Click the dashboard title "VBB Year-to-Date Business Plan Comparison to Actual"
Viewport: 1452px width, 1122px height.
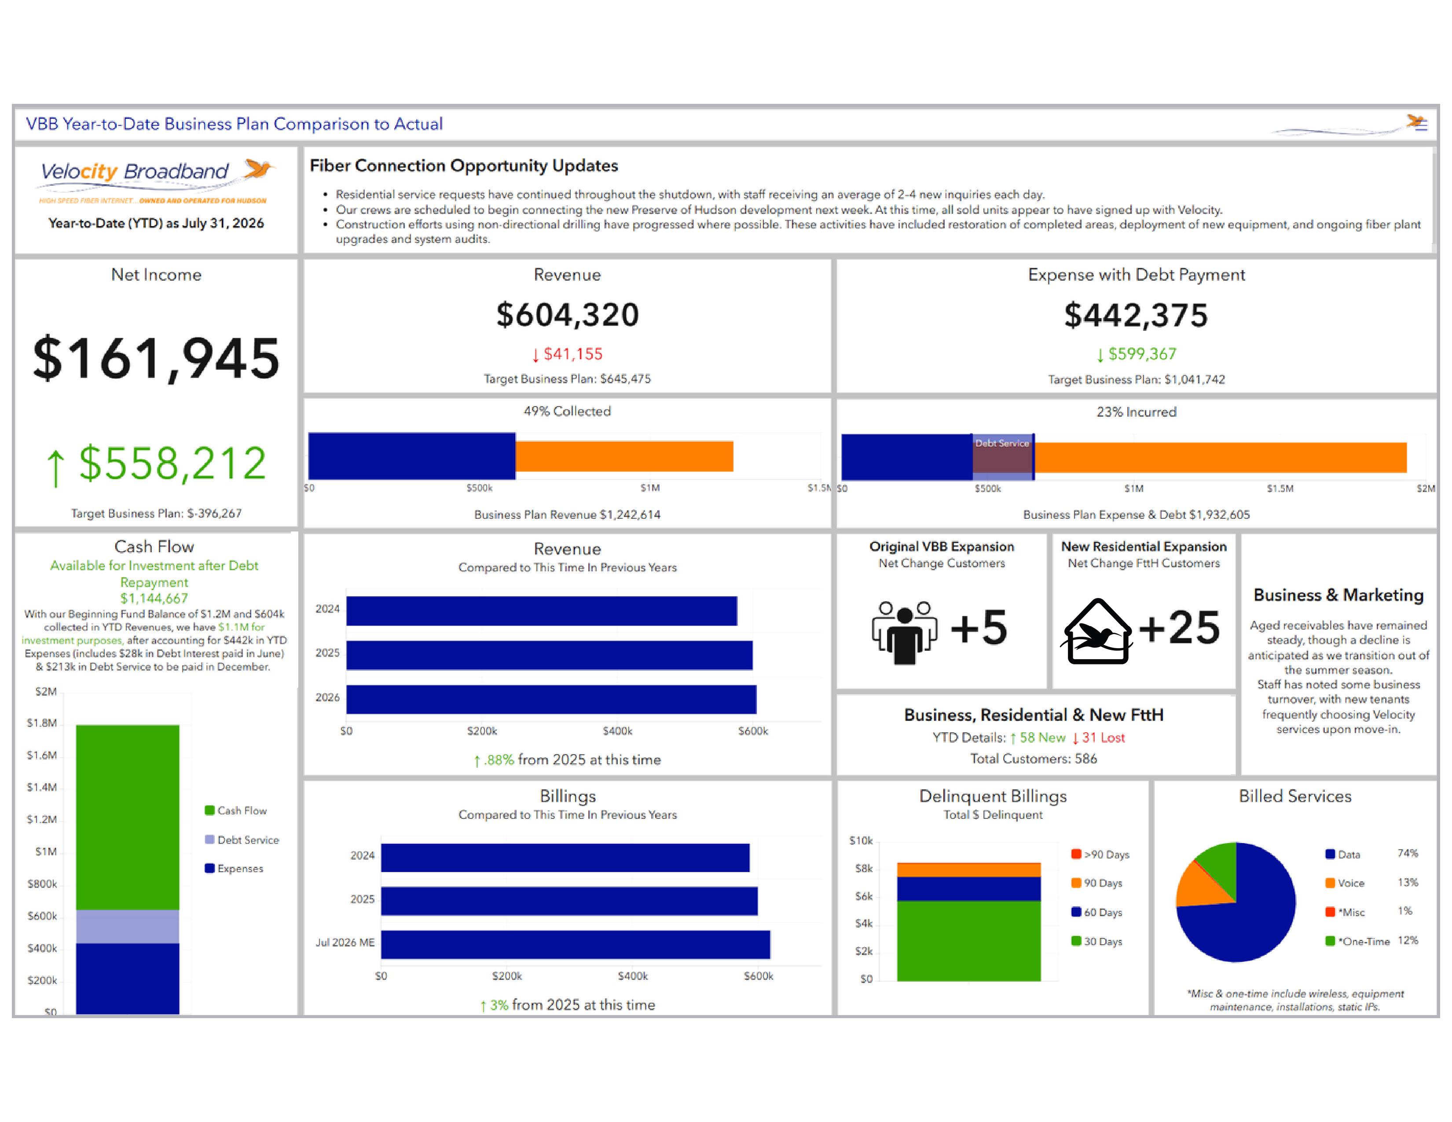tap(234, 124)
